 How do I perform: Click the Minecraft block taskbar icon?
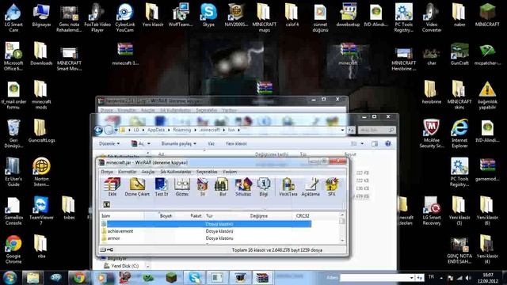coord(171,278)
